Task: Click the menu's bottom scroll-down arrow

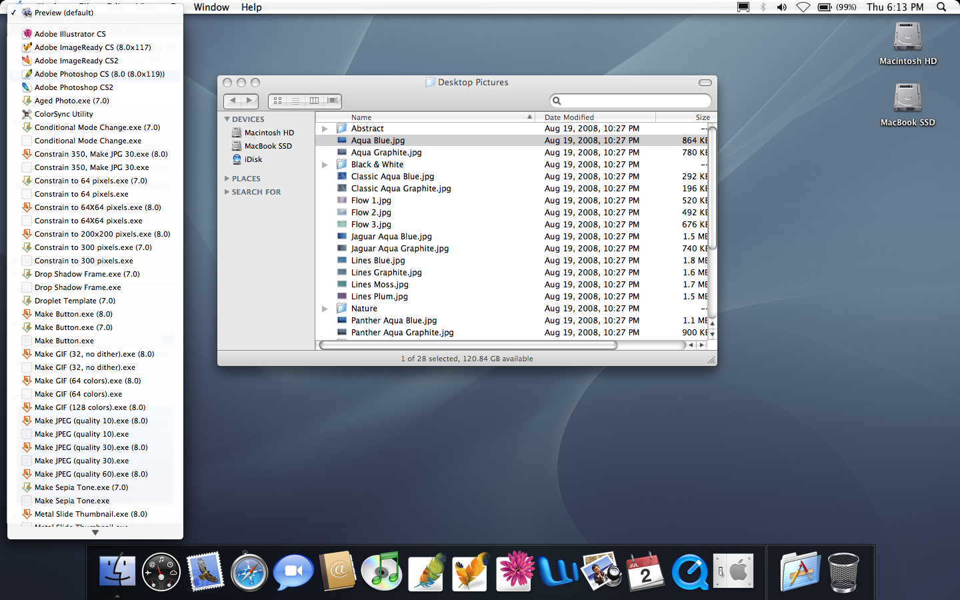Action: (95, 533)
